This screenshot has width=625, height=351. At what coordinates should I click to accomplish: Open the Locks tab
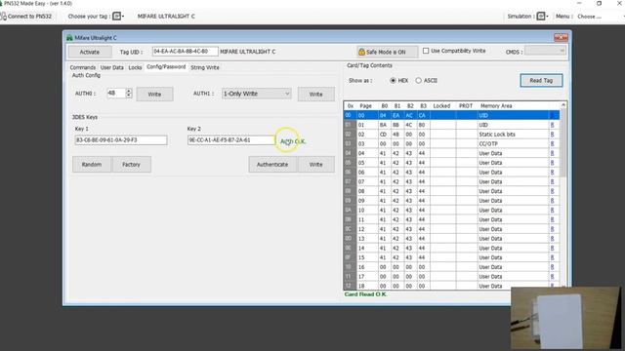coord(135,67)
